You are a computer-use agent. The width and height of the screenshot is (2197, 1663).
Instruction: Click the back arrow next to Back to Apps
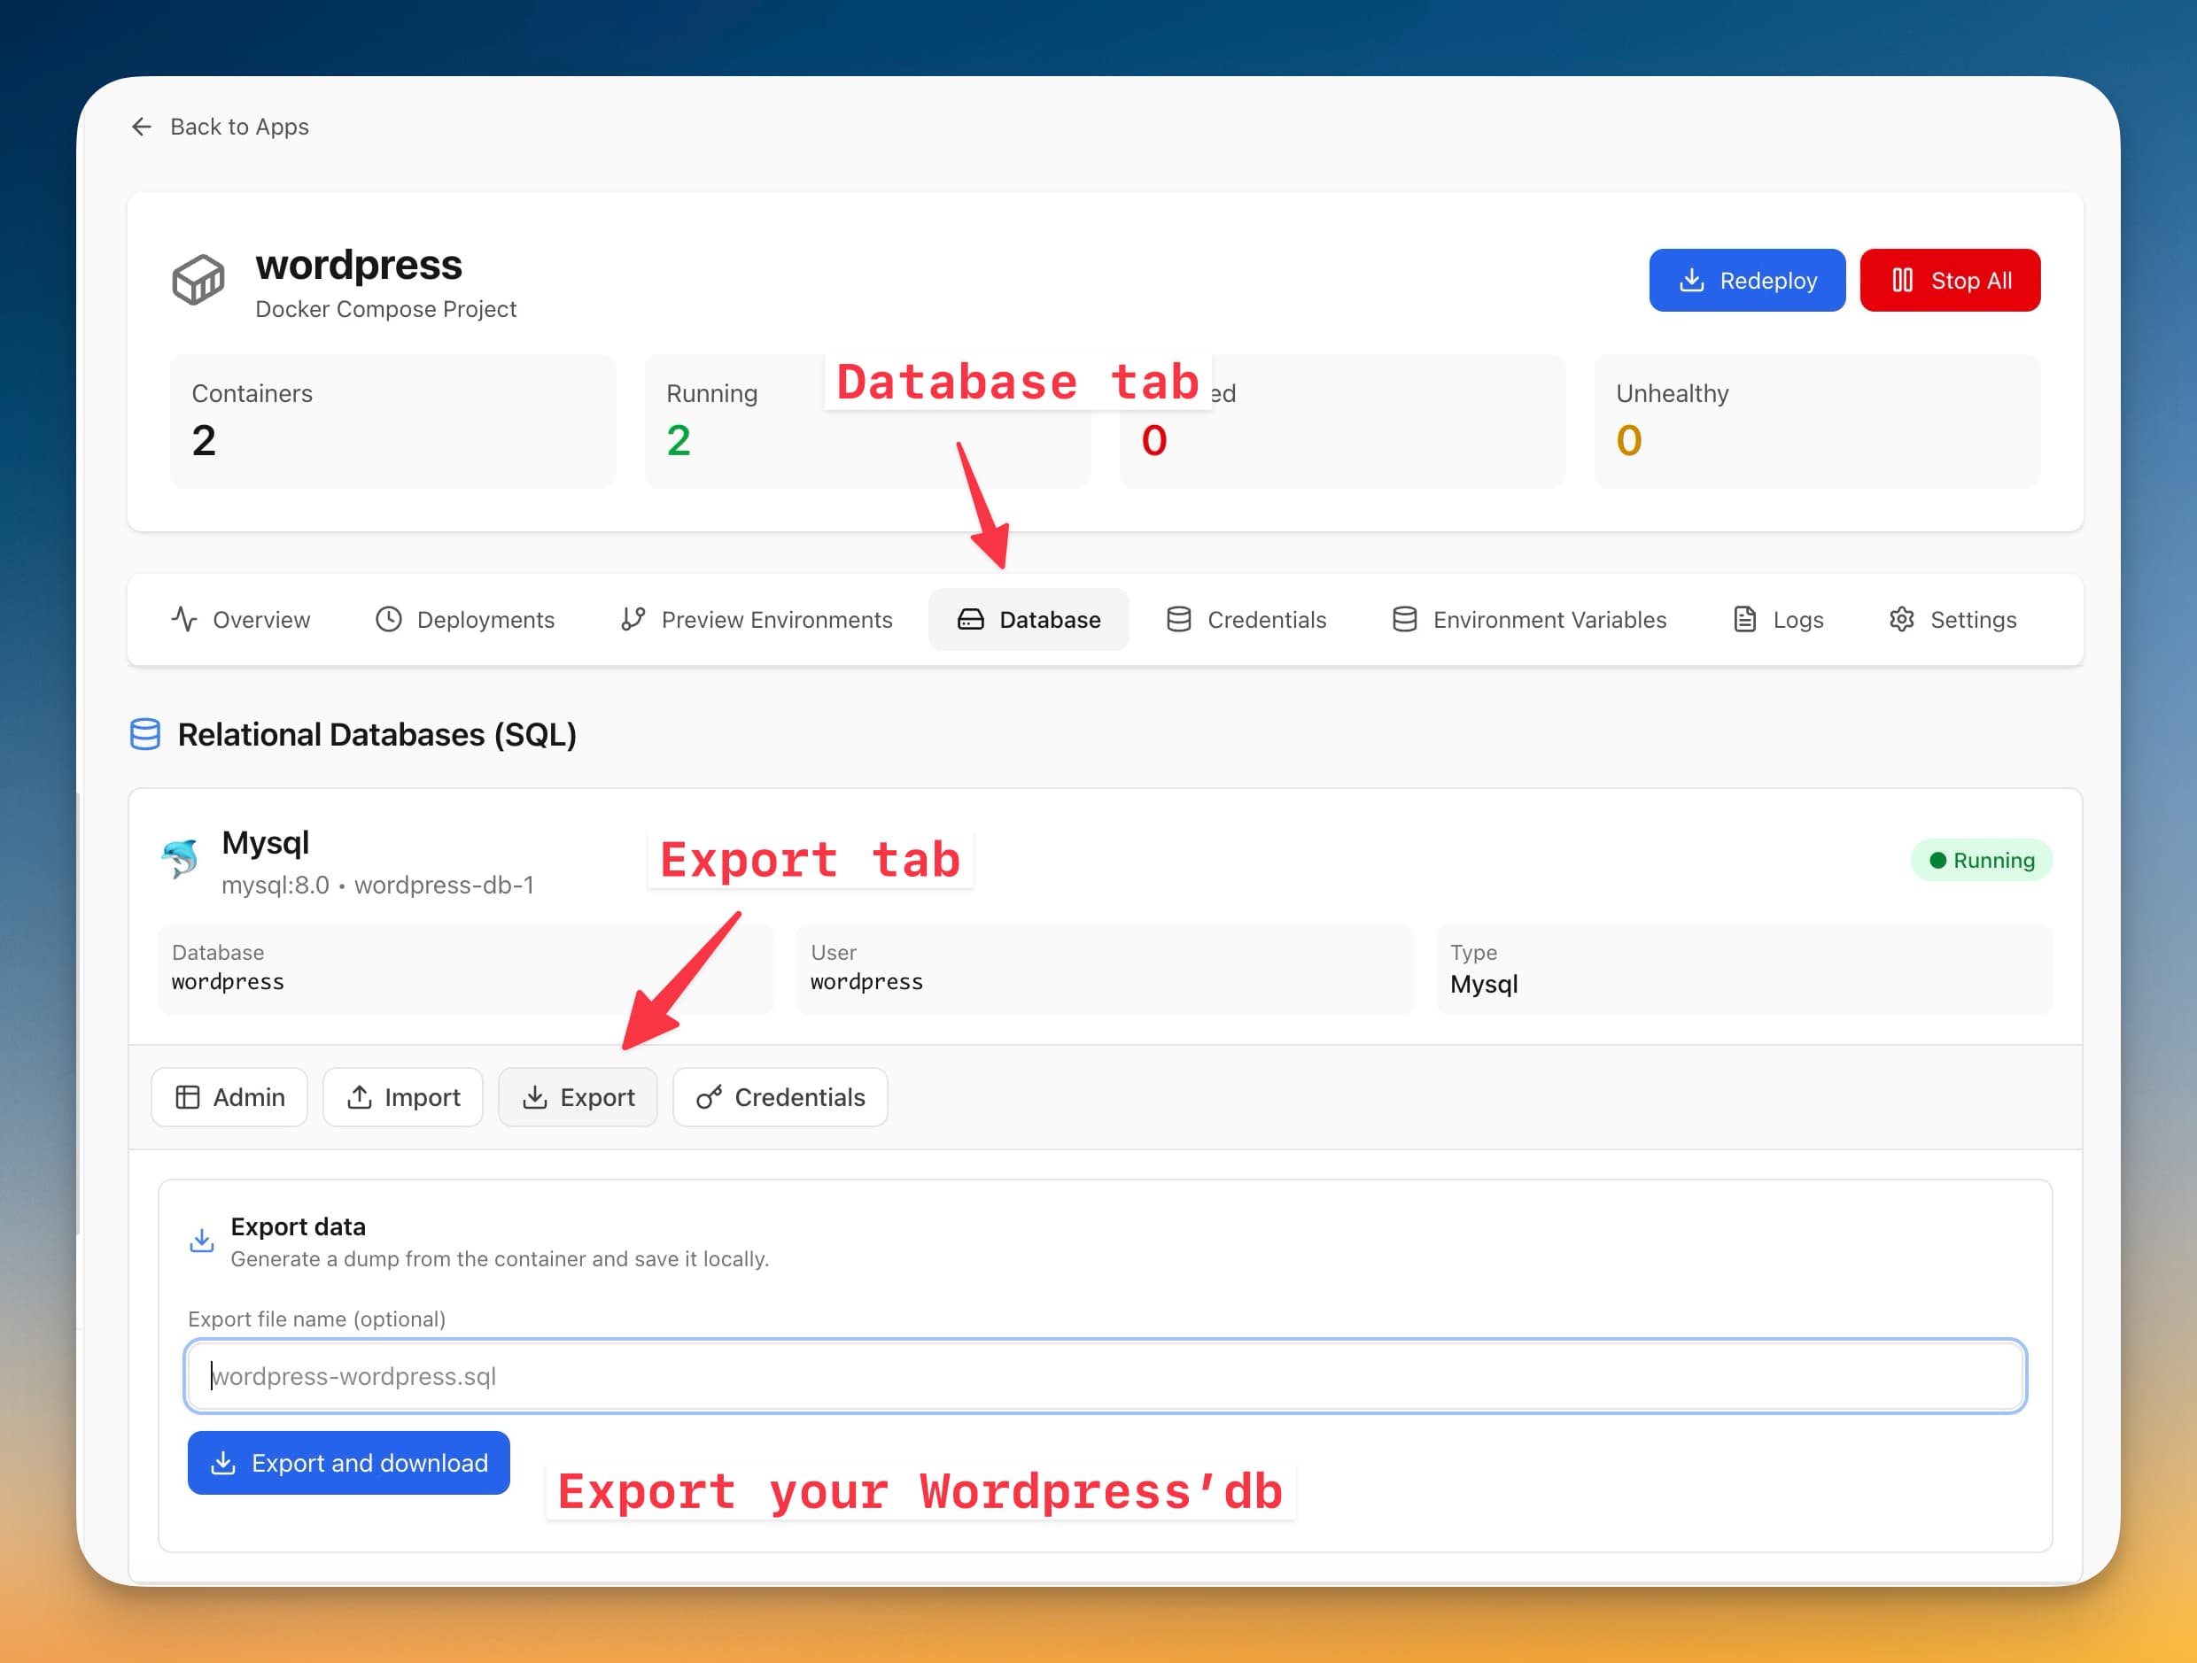point(141,126)
